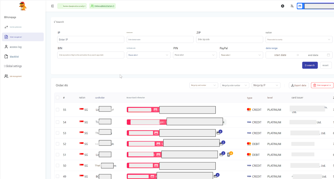Click the online administrators people icon
Screen dimensions: 334x179
tap(92, 6)
